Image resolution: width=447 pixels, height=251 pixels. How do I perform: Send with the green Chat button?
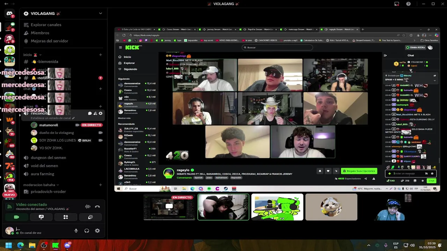coord(431,181)
